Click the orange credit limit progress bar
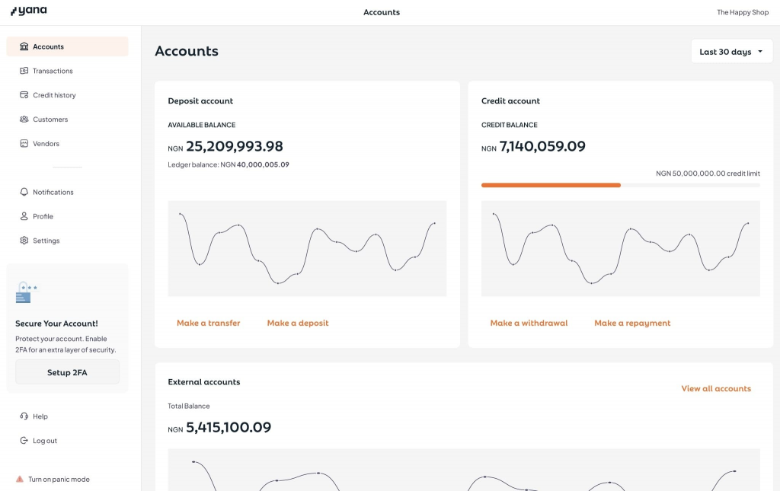The width and height of the screenshot is (780, 491). coord(551,185)
